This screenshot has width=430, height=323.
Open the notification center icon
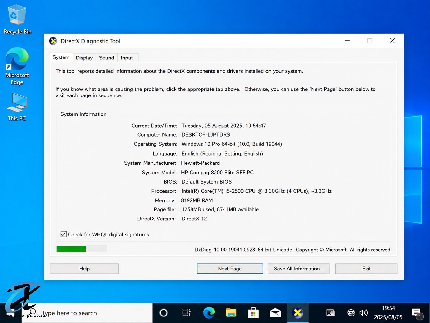(x=417, y=313)
